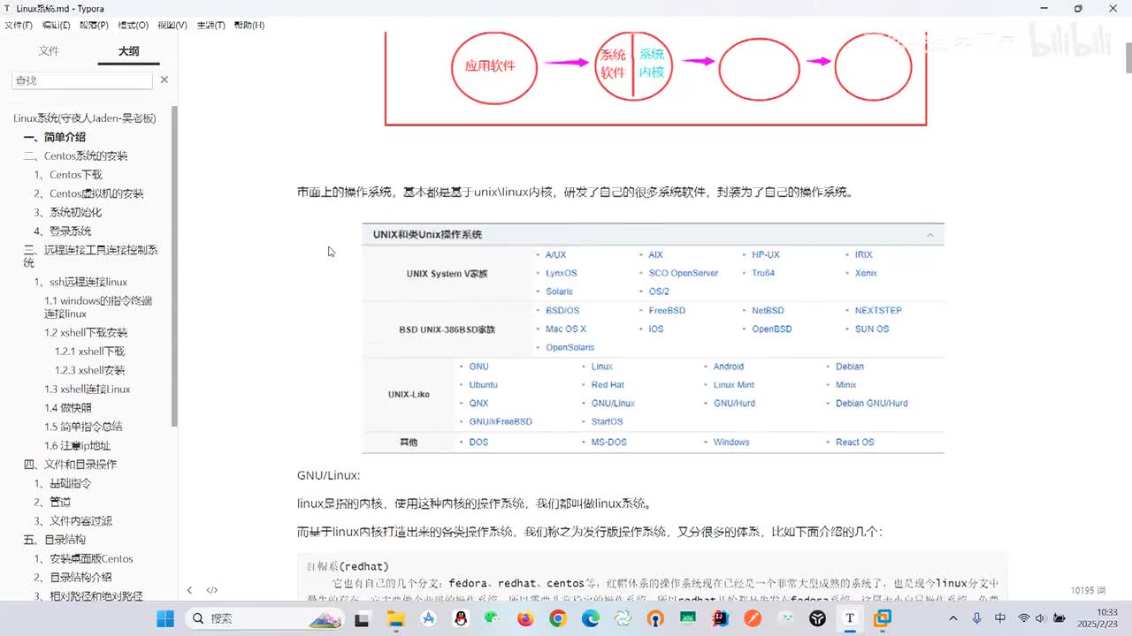Open the 编辑(E) menu
This screenshot has width=1132, height=636.
pos(56,26)
